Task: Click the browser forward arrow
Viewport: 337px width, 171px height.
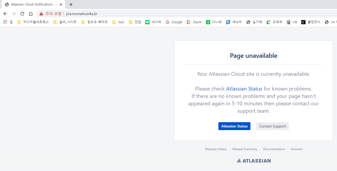Action: click(x=14, y=14)
